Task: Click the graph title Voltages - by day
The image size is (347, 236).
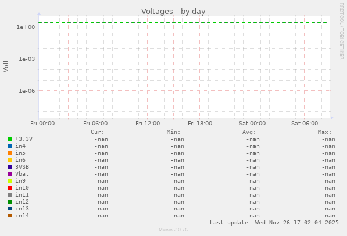Action: point(173,11)
